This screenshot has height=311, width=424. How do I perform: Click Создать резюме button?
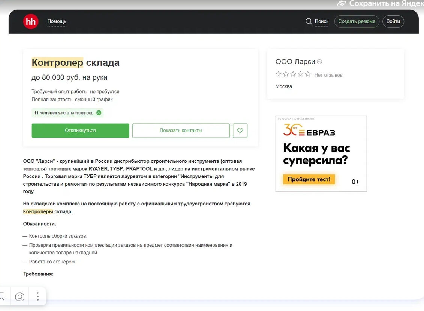pyautogui.click(x=357, y=21)
